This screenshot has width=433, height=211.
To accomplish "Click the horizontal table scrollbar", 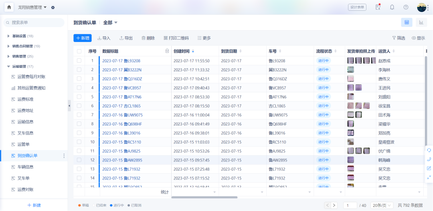I will (x=204, y=197).
